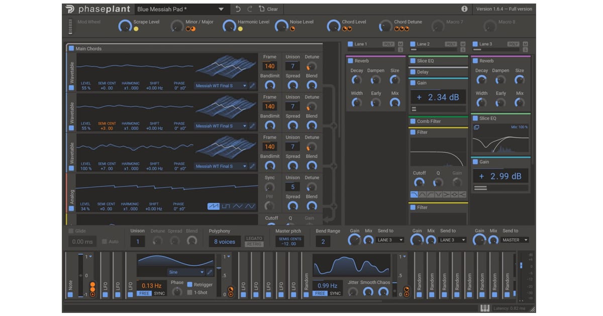
Task: Adjust the Scrape Level macro knob
Action: click(125, 26)
